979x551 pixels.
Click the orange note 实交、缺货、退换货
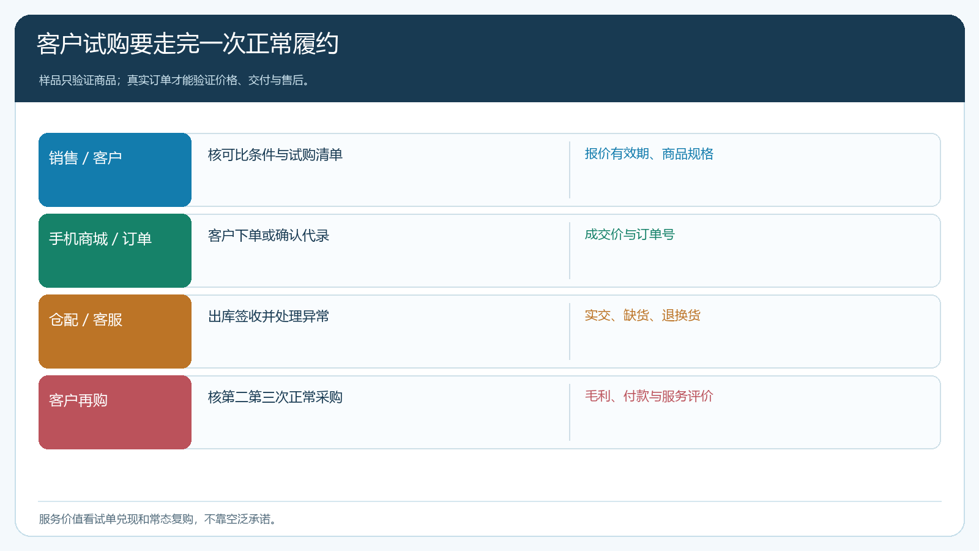tap(642, 315)
